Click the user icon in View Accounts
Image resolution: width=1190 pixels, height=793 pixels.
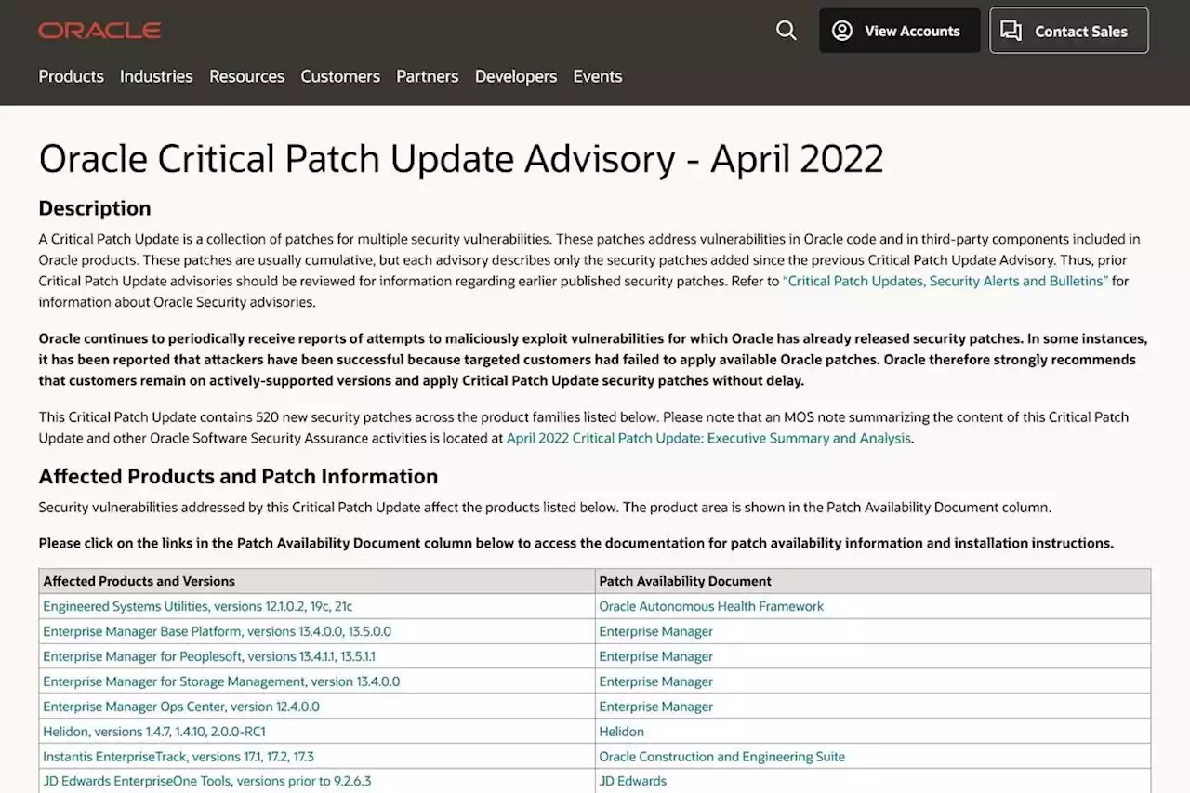coord(842,31)
